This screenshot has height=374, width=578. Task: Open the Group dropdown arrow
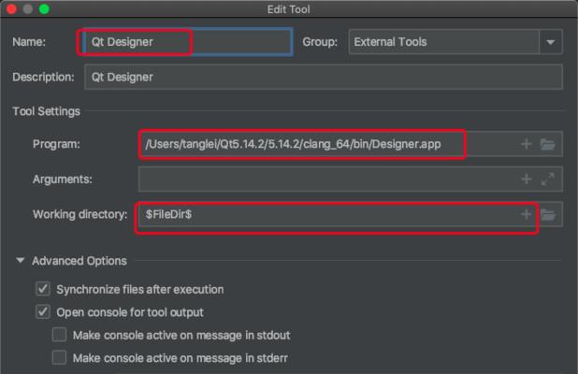pyautogui.click(x=550, y=42)
